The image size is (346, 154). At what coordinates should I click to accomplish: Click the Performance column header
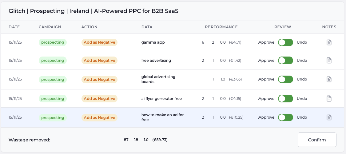pyautogui.click(x=221, y=27)
